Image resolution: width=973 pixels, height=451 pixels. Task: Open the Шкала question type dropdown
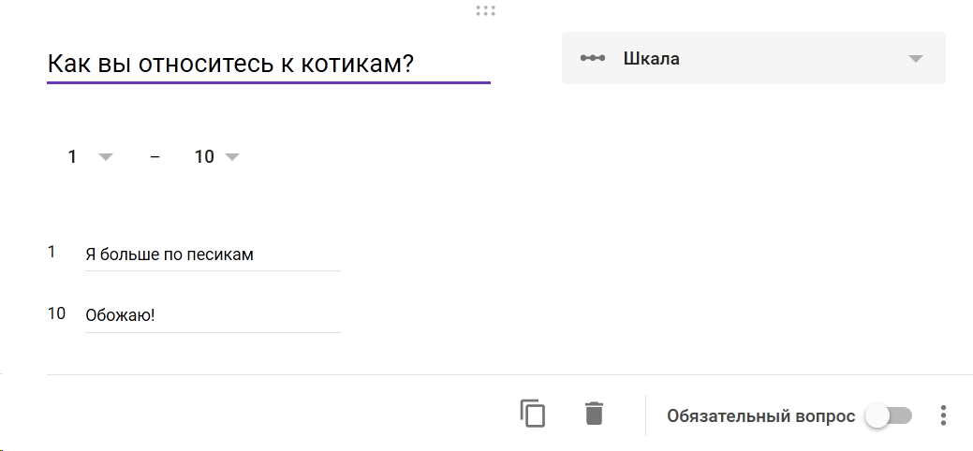(x=753, y=58)
